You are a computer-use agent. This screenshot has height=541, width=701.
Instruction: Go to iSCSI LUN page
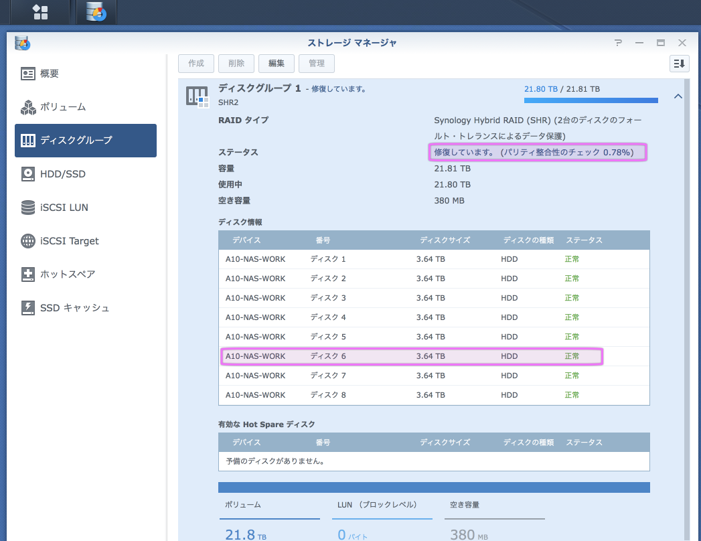(x=64, y=208)
